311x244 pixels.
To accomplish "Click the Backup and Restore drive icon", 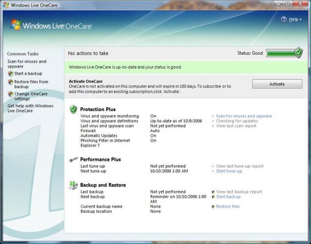I will point(73,185).
